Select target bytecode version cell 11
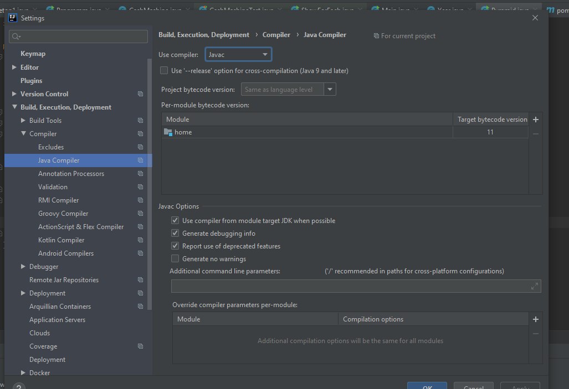Image resolution: width=569 pixels, height=389 pixels. pyautogui.click(x=490, y=132)
